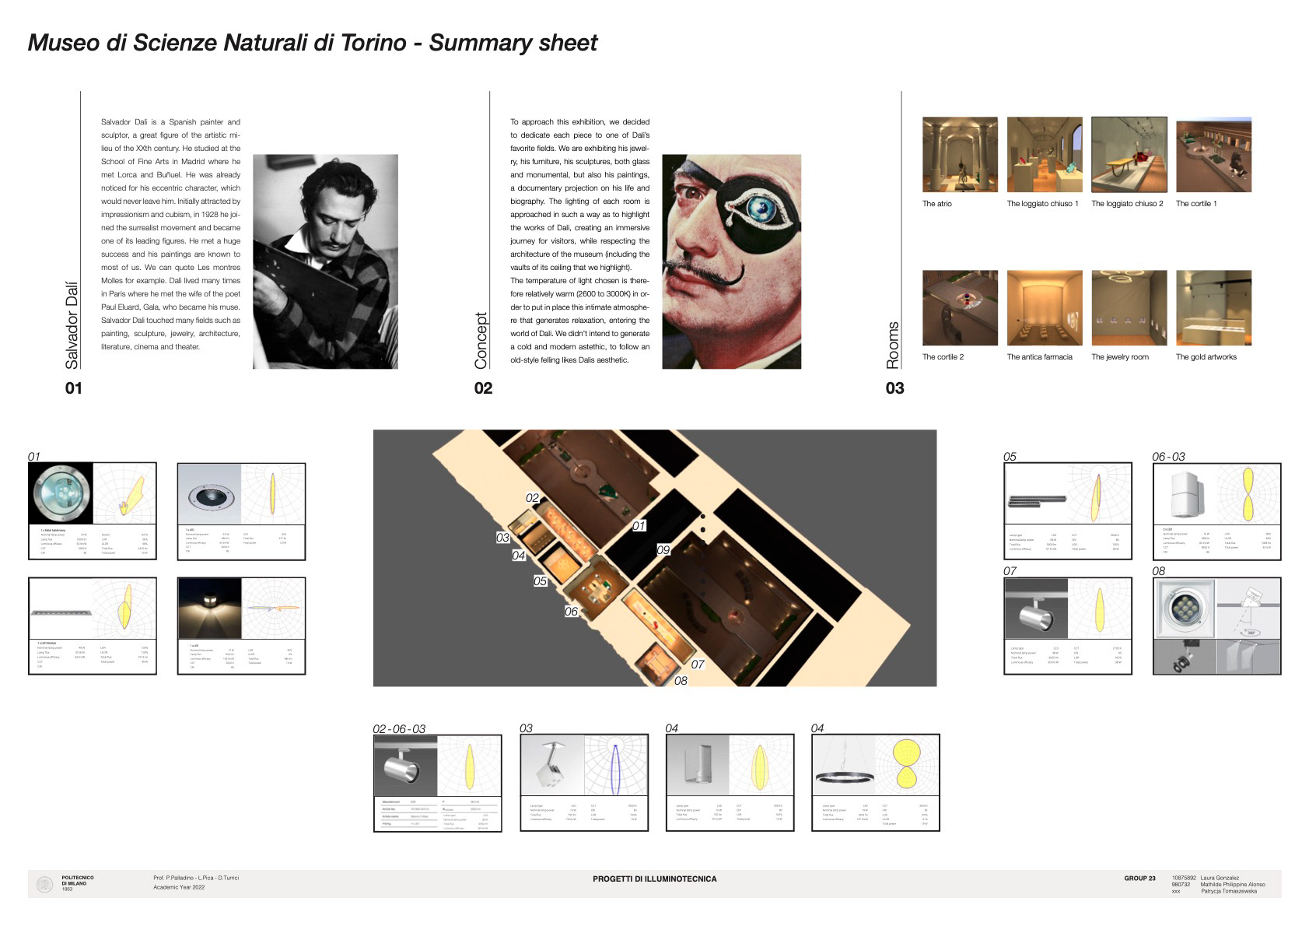The image size is (1309, 926).
Task: Click the caption The loggiato chiuso 2
Action: (x=1127, y=204)
